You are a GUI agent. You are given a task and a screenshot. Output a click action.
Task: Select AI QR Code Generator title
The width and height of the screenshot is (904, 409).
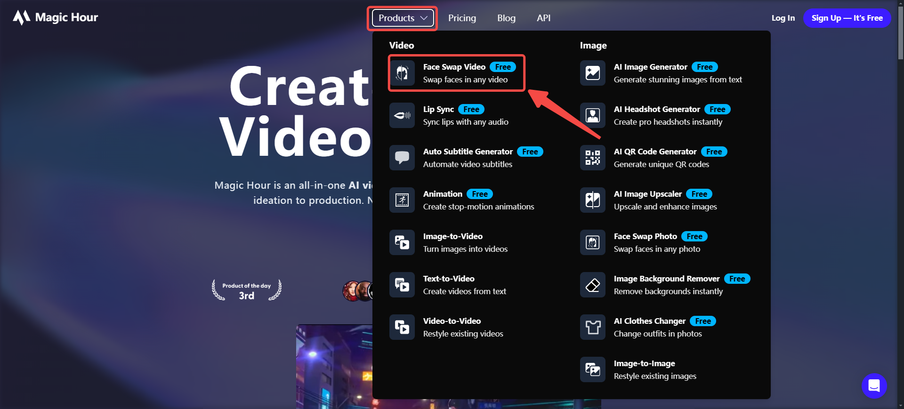pos(655,152)
